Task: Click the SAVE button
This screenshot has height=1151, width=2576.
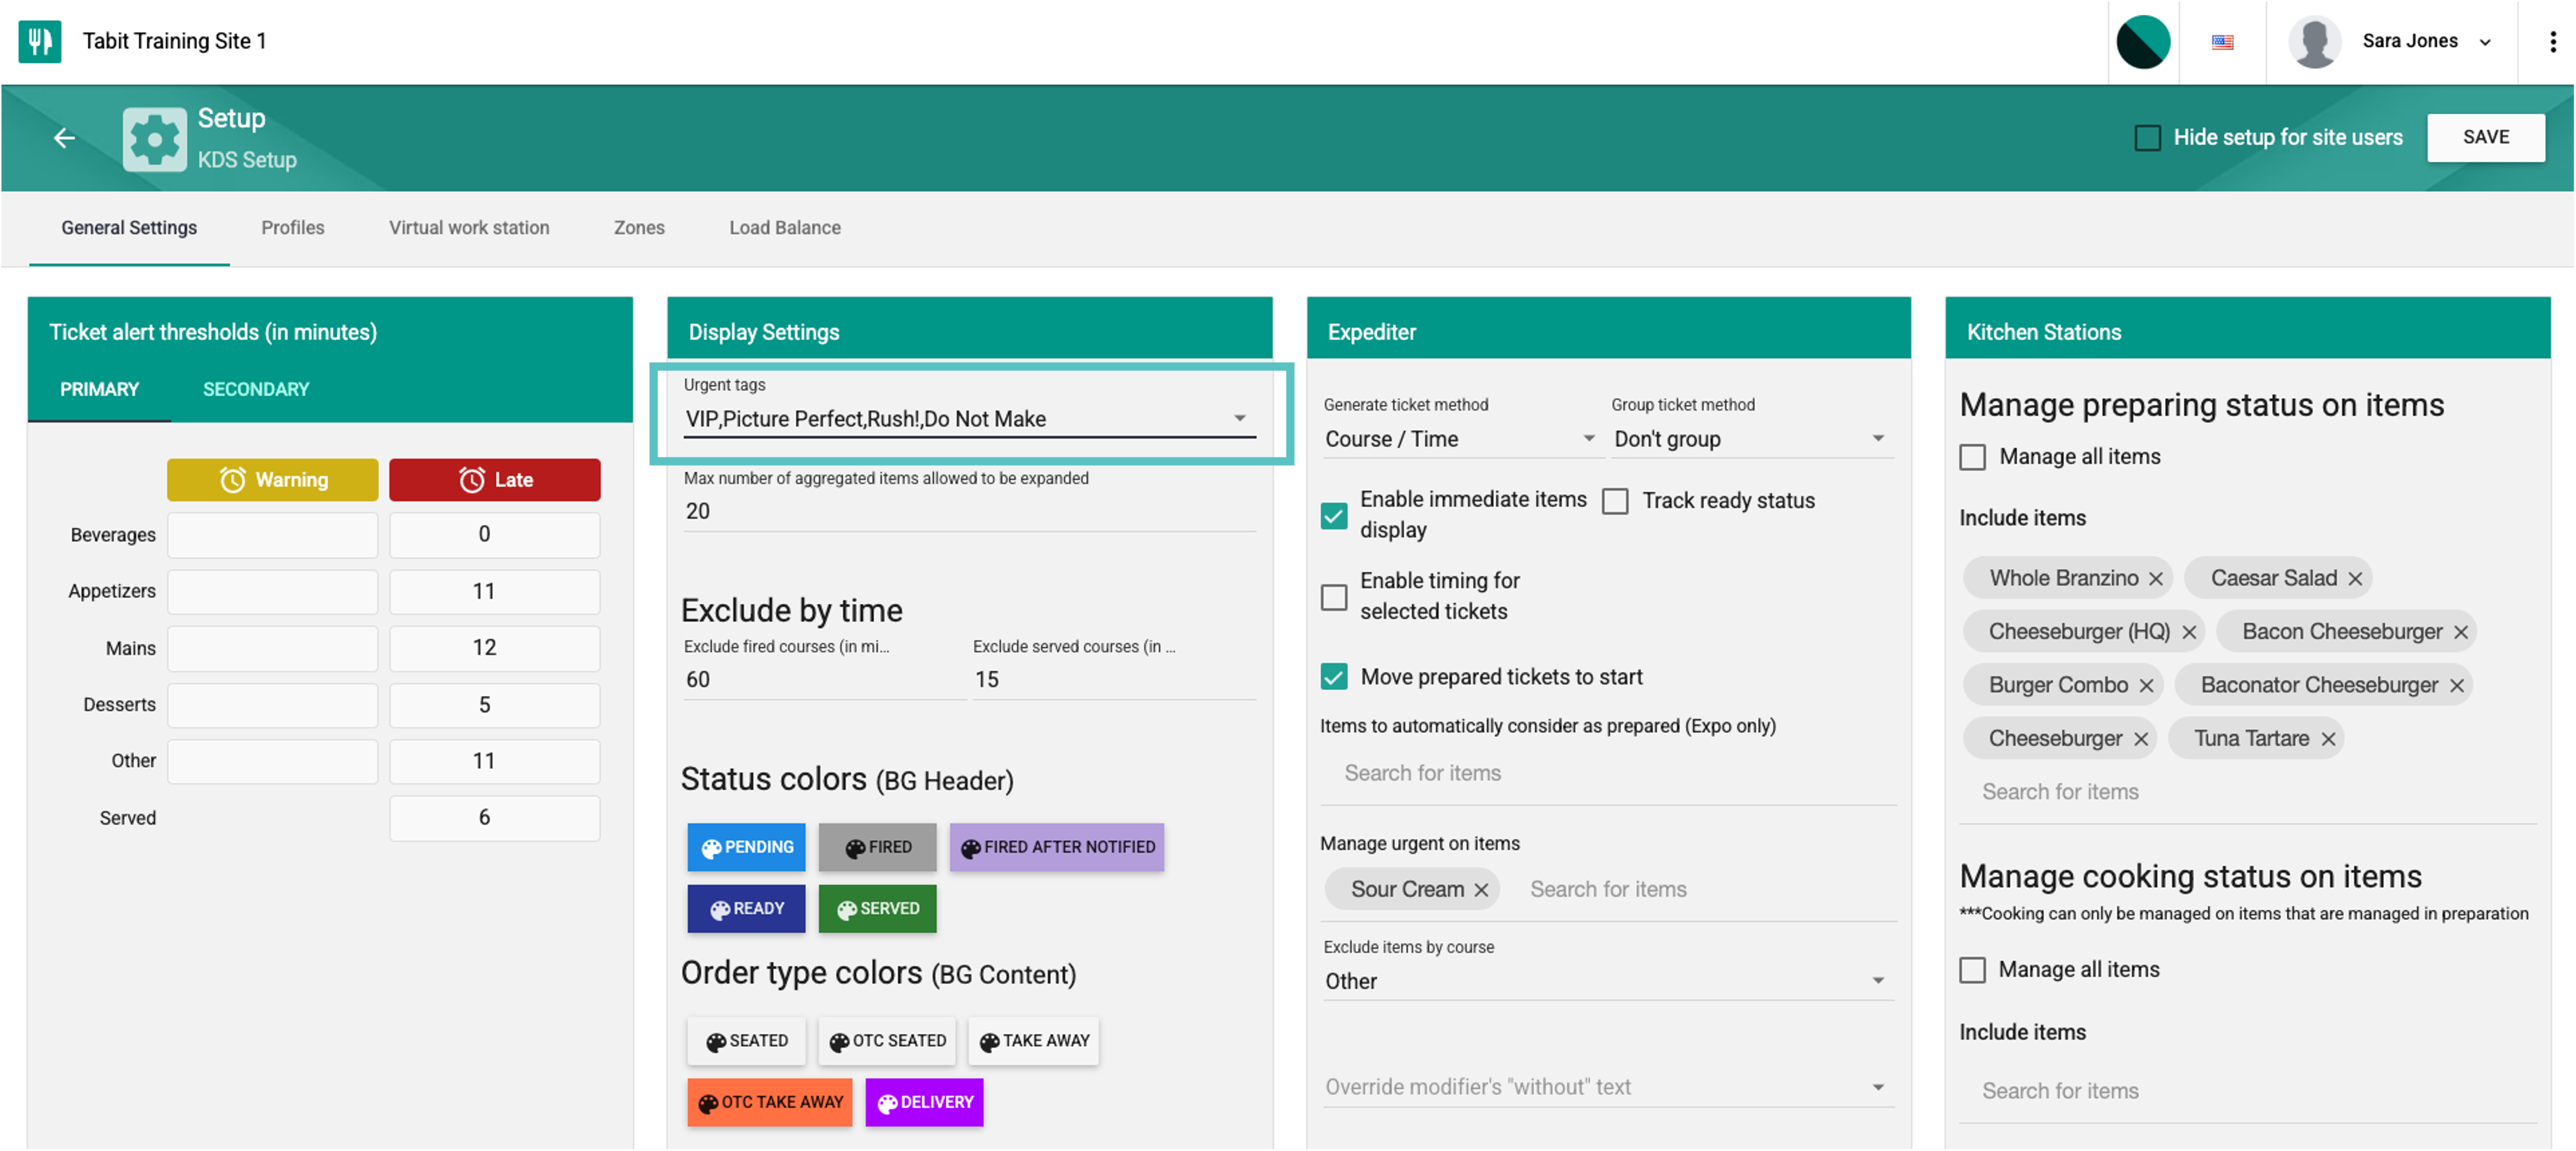Action: coord(2486,138)
